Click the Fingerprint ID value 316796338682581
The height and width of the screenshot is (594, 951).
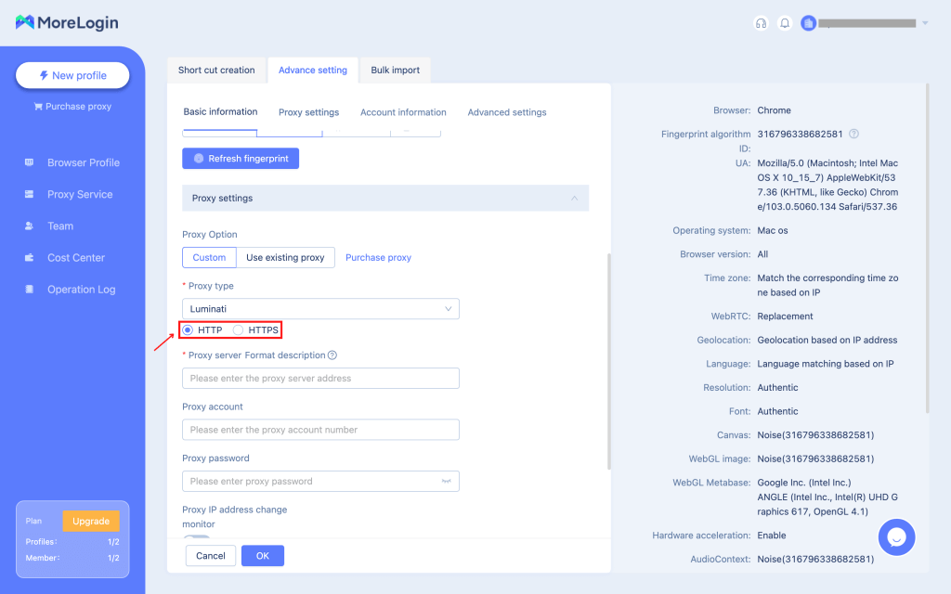pyautogui.click(x=800, y=134)
